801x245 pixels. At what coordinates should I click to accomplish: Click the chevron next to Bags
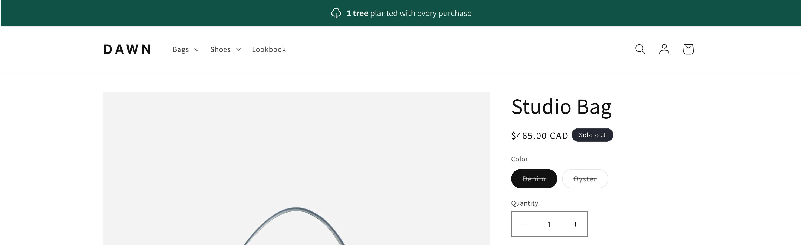[196, 50]
